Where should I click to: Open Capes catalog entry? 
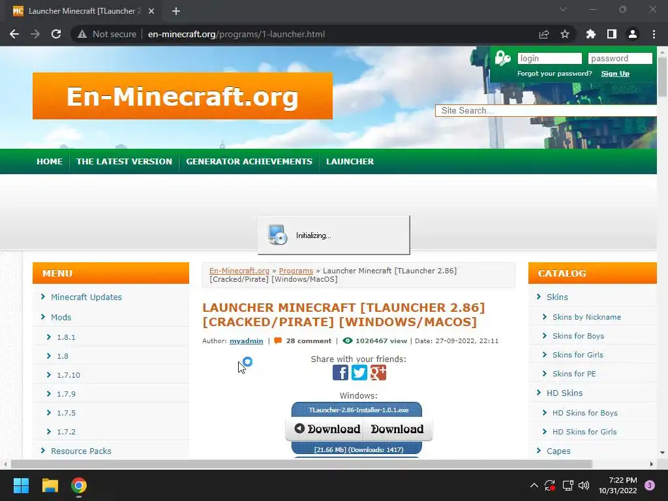pos(558,451)
